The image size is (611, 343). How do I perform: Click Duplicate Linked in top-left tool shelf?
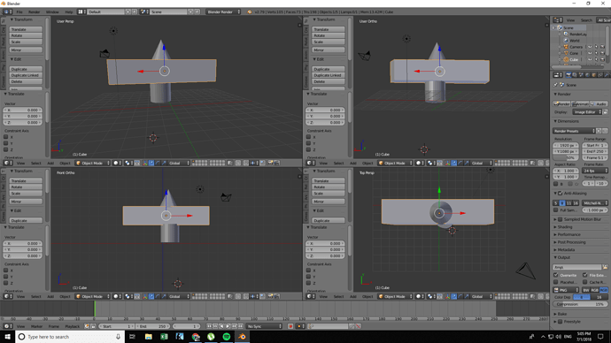point(26,75)
